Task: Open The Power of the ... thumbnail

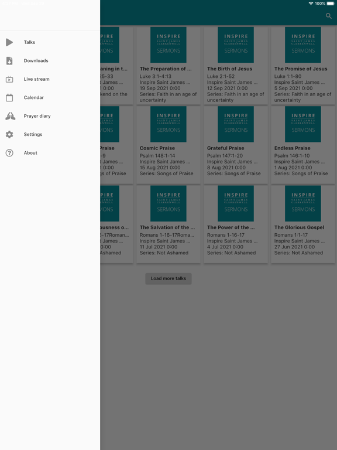Action: coord(236,203)
